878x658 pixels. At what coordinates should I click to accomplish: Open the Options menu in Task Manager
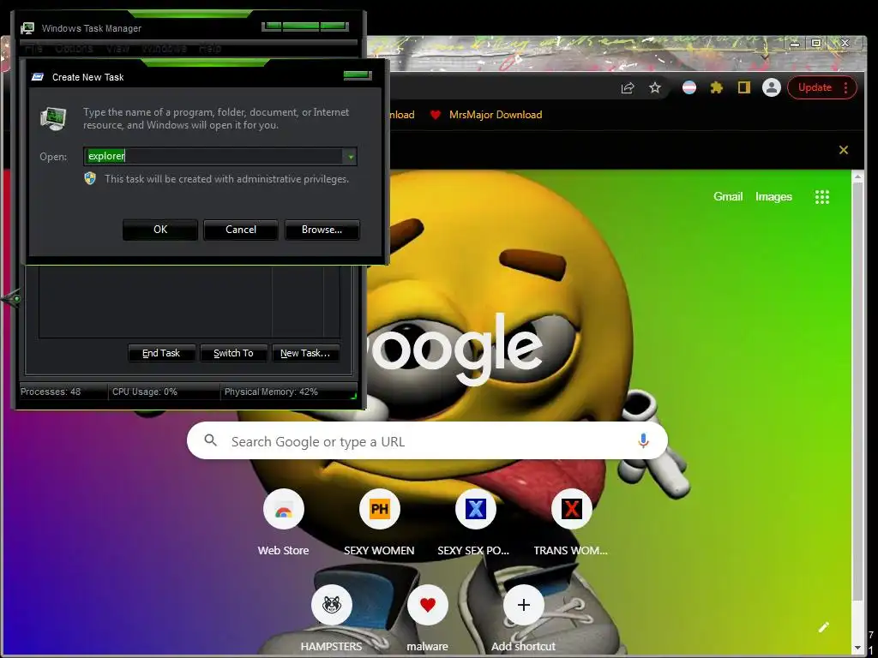coord(74,49)
